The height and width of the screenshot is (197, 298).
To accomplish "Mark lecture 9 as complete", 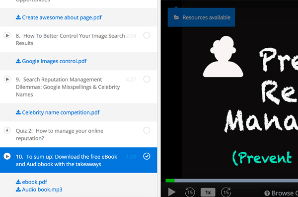I will (x=147, y=79).
